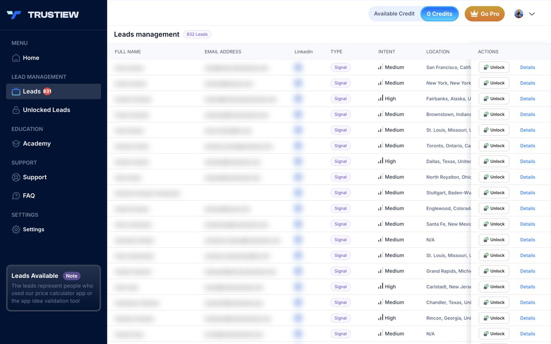551x344 pixels.
Task: Click Signal tag in New York row
Action: pos(341,83)
